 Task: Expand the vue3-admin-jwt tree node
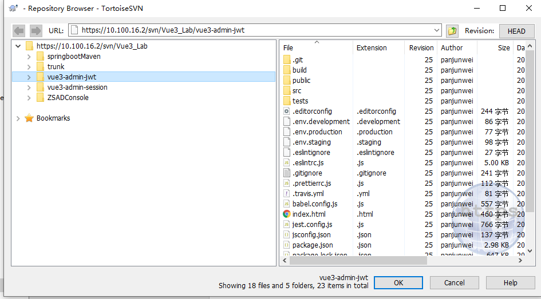[29, 77]
